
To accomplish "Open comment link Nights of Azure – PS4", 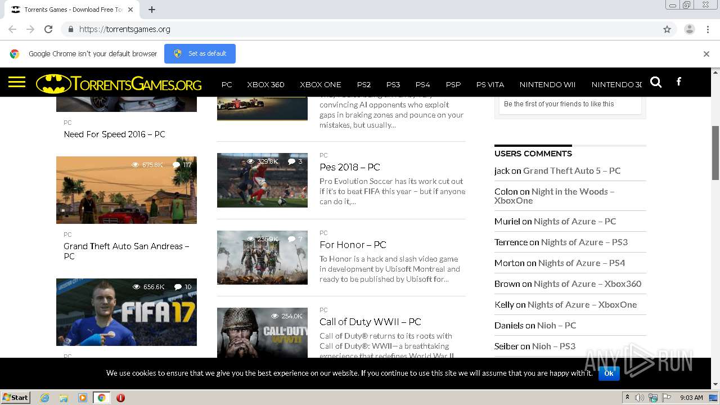I will point(582,263).
